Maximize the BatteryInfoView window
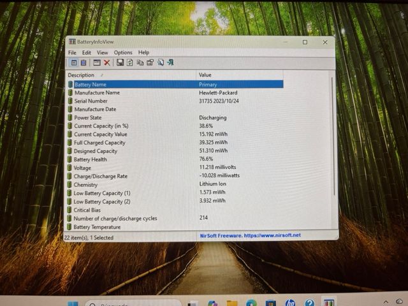 [305, 42]
